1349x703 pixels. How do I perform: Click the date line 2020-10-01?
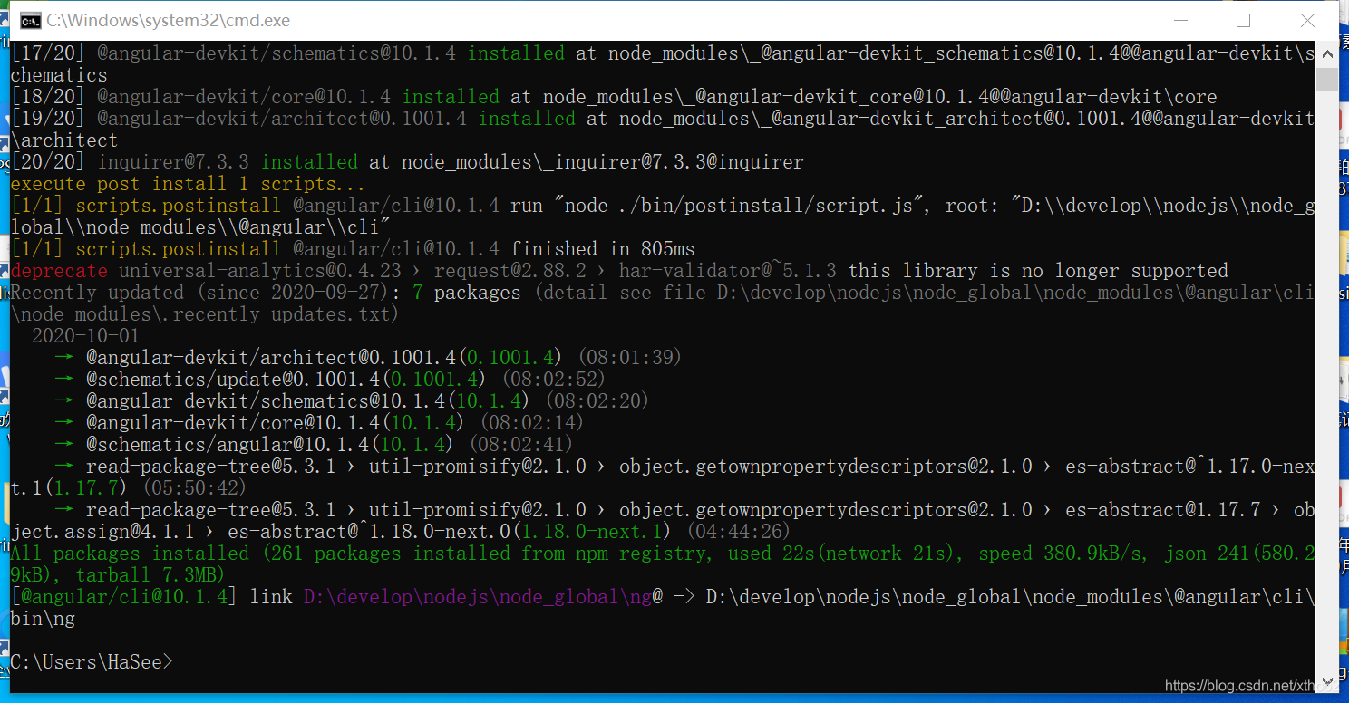pyautogui.click(x=86, y=336)
